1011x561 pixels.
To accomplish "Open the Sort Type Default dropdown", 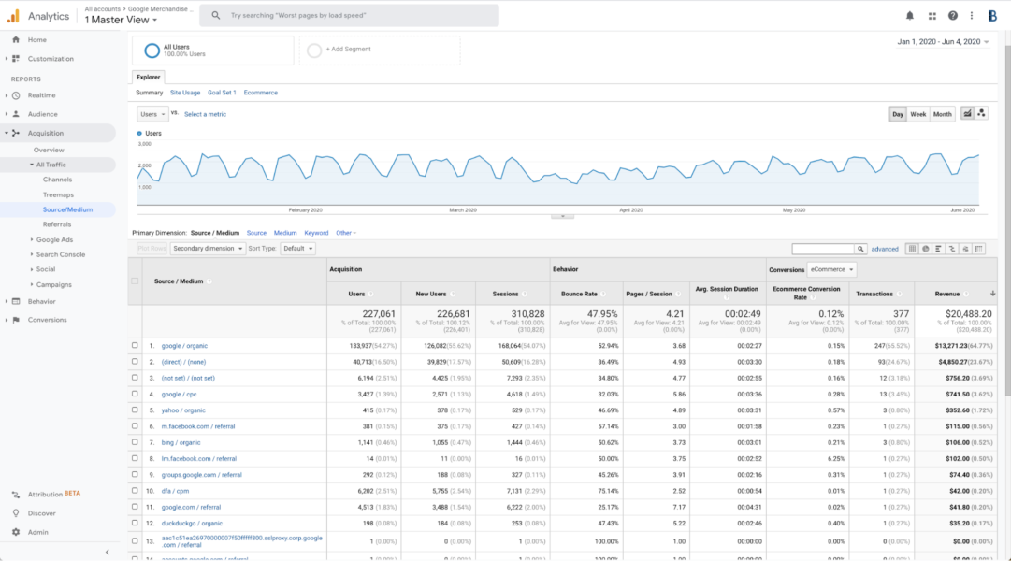I will click(298, 249).
